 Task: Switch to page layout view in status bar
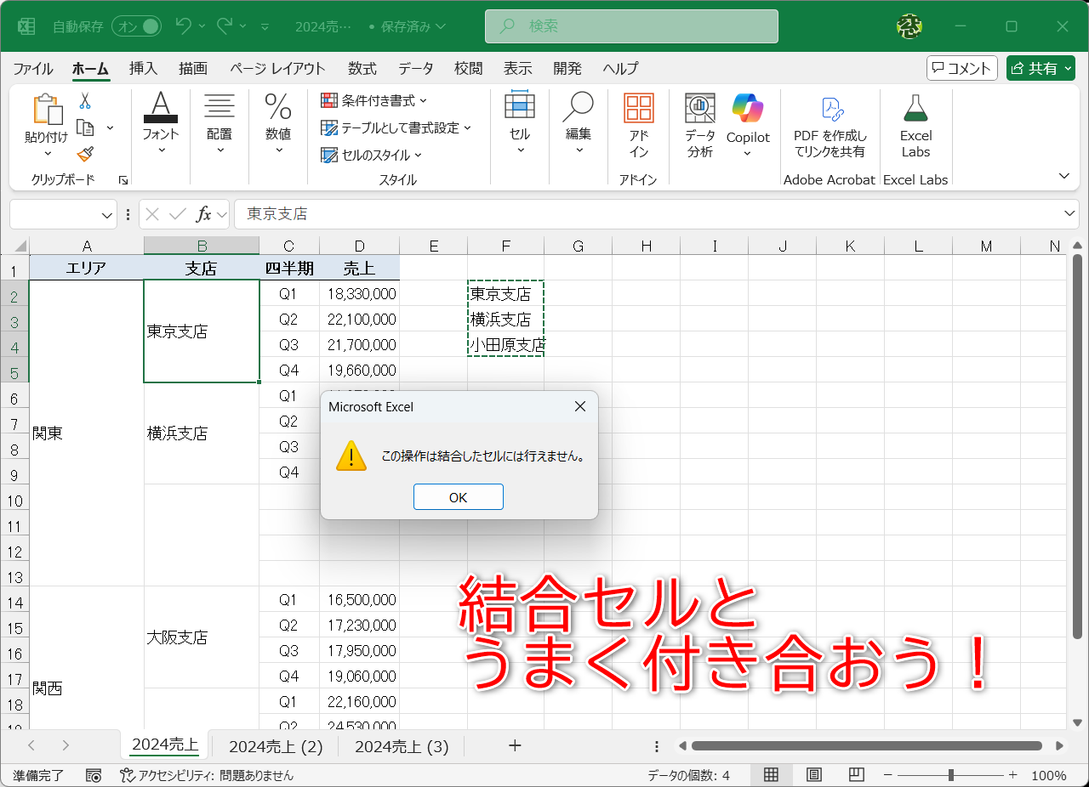pyautogui.click(x=812, y=775)
